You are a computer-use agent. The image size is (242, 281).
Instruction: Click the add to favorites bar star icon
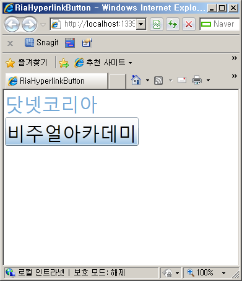click(64, 63)
